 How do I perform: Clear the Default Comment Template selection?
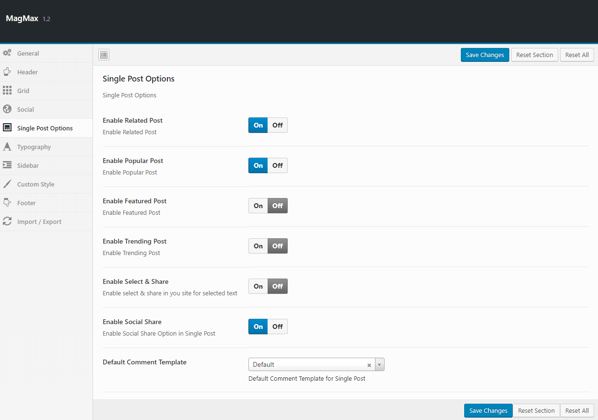(x=369, y=365)
